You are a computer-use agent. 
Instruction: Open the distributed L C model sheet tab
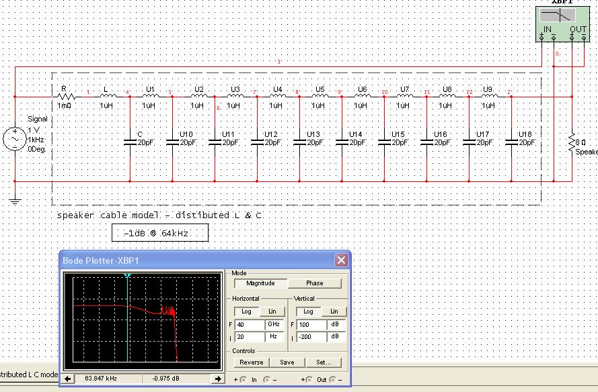29,375
